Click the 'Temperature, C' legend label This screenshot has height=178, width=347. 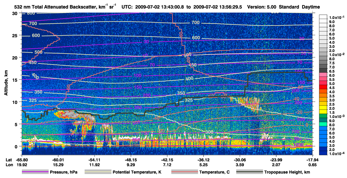point(214,172)
